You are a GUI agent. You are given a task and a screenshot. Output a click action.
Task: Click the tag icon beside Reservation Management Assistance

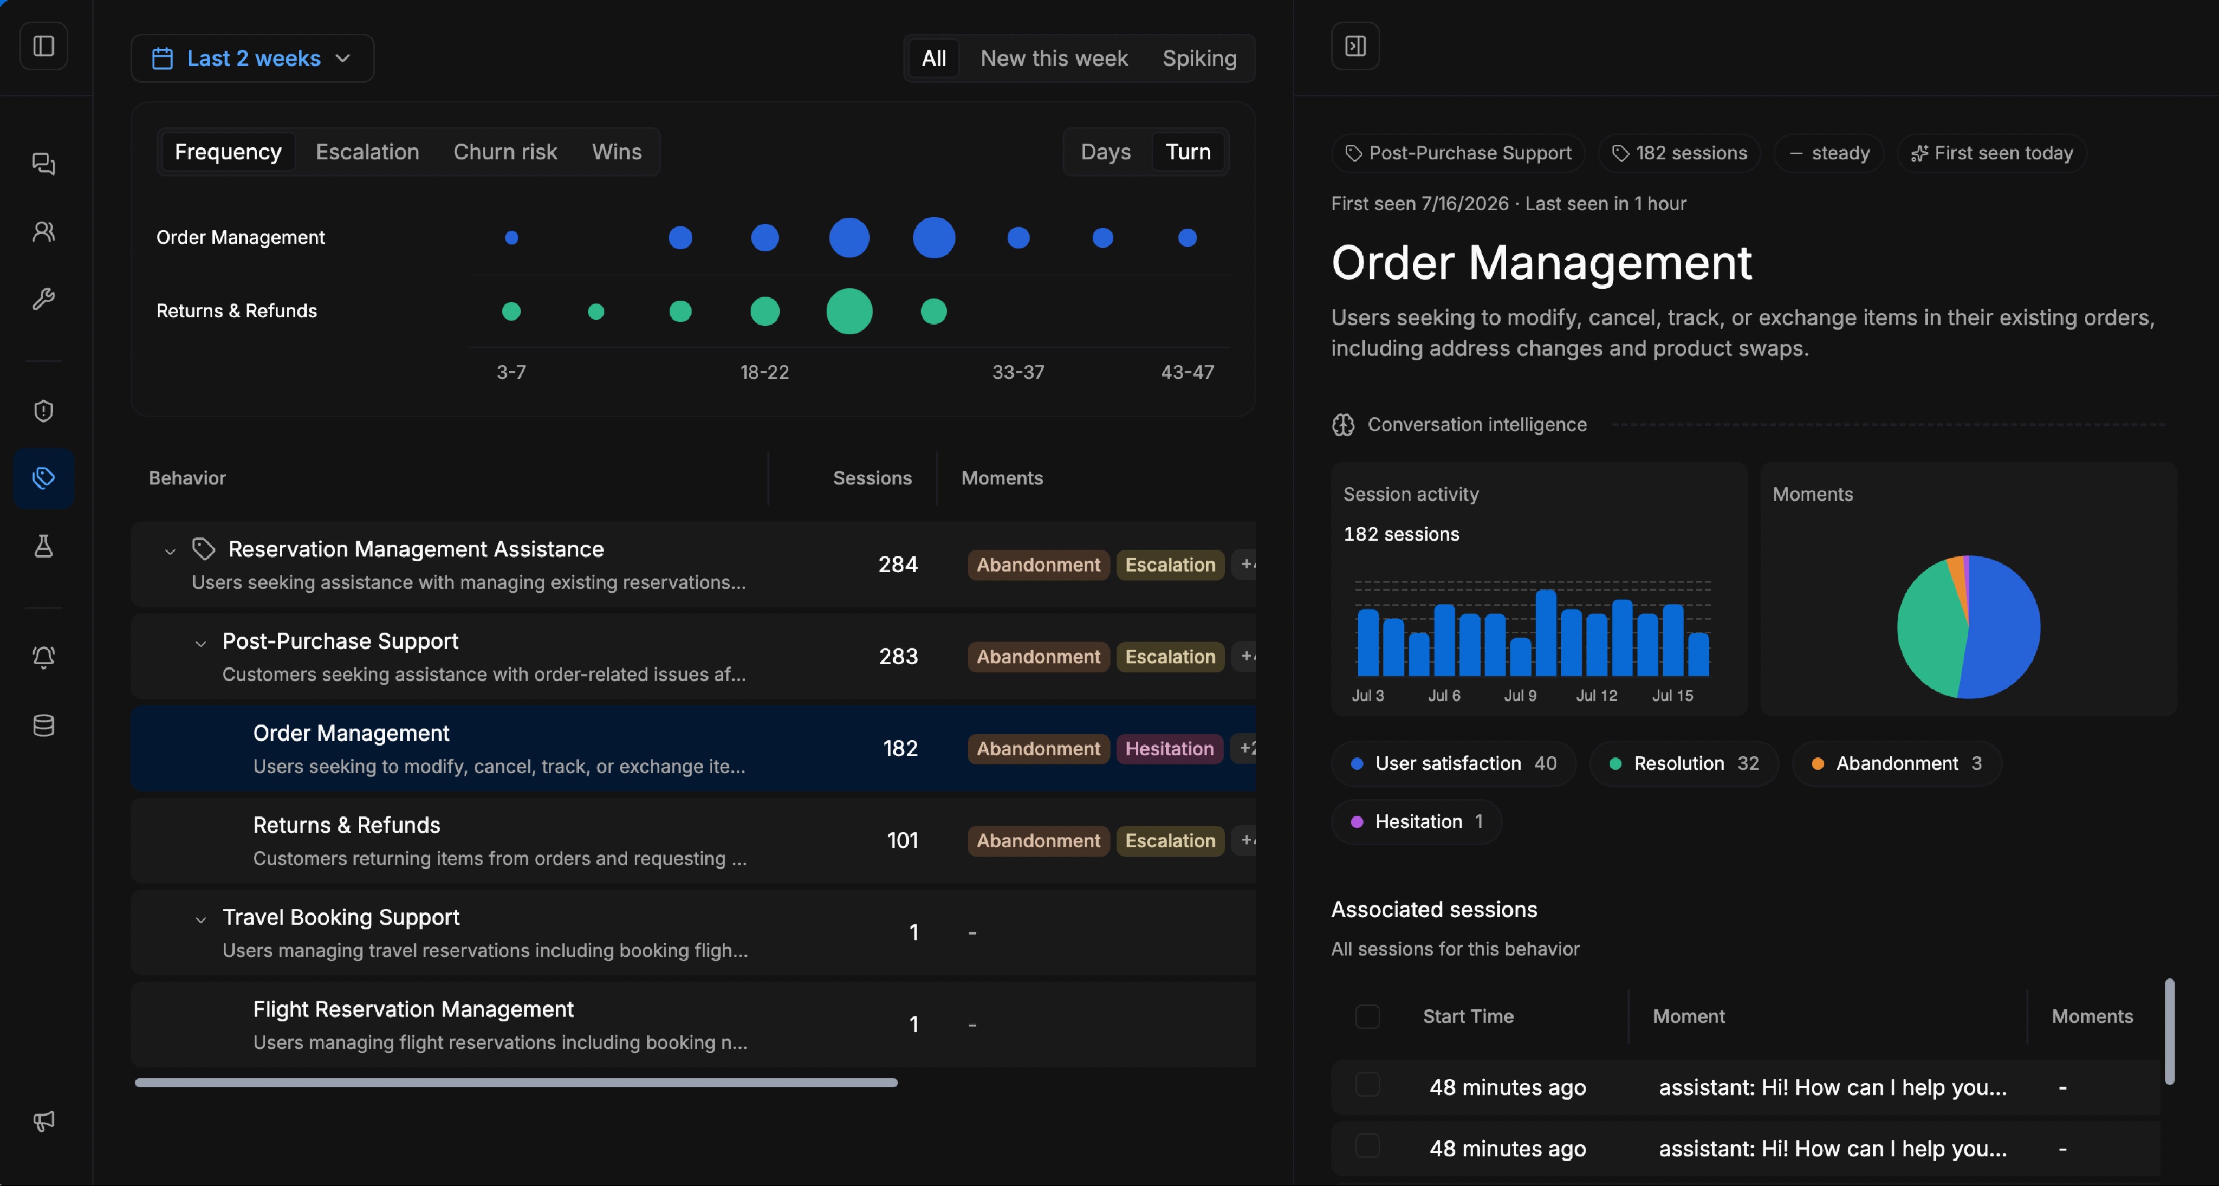pos(203,549)
